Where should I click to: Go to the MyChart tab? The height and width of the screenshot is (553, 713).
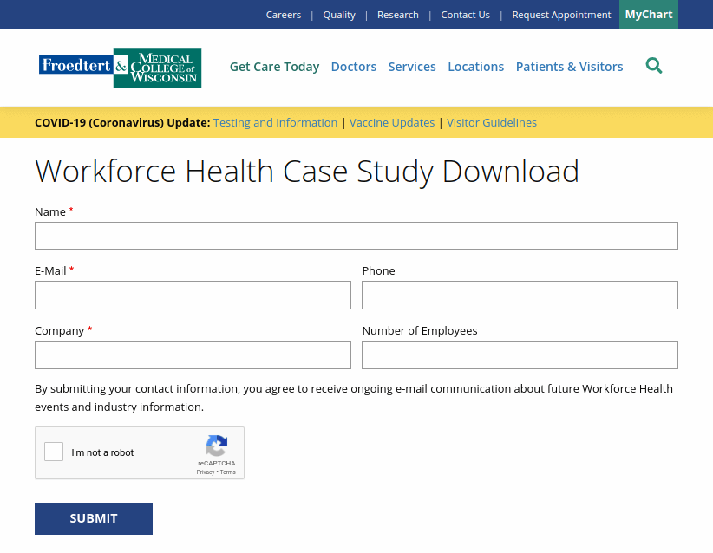(649, 15)
